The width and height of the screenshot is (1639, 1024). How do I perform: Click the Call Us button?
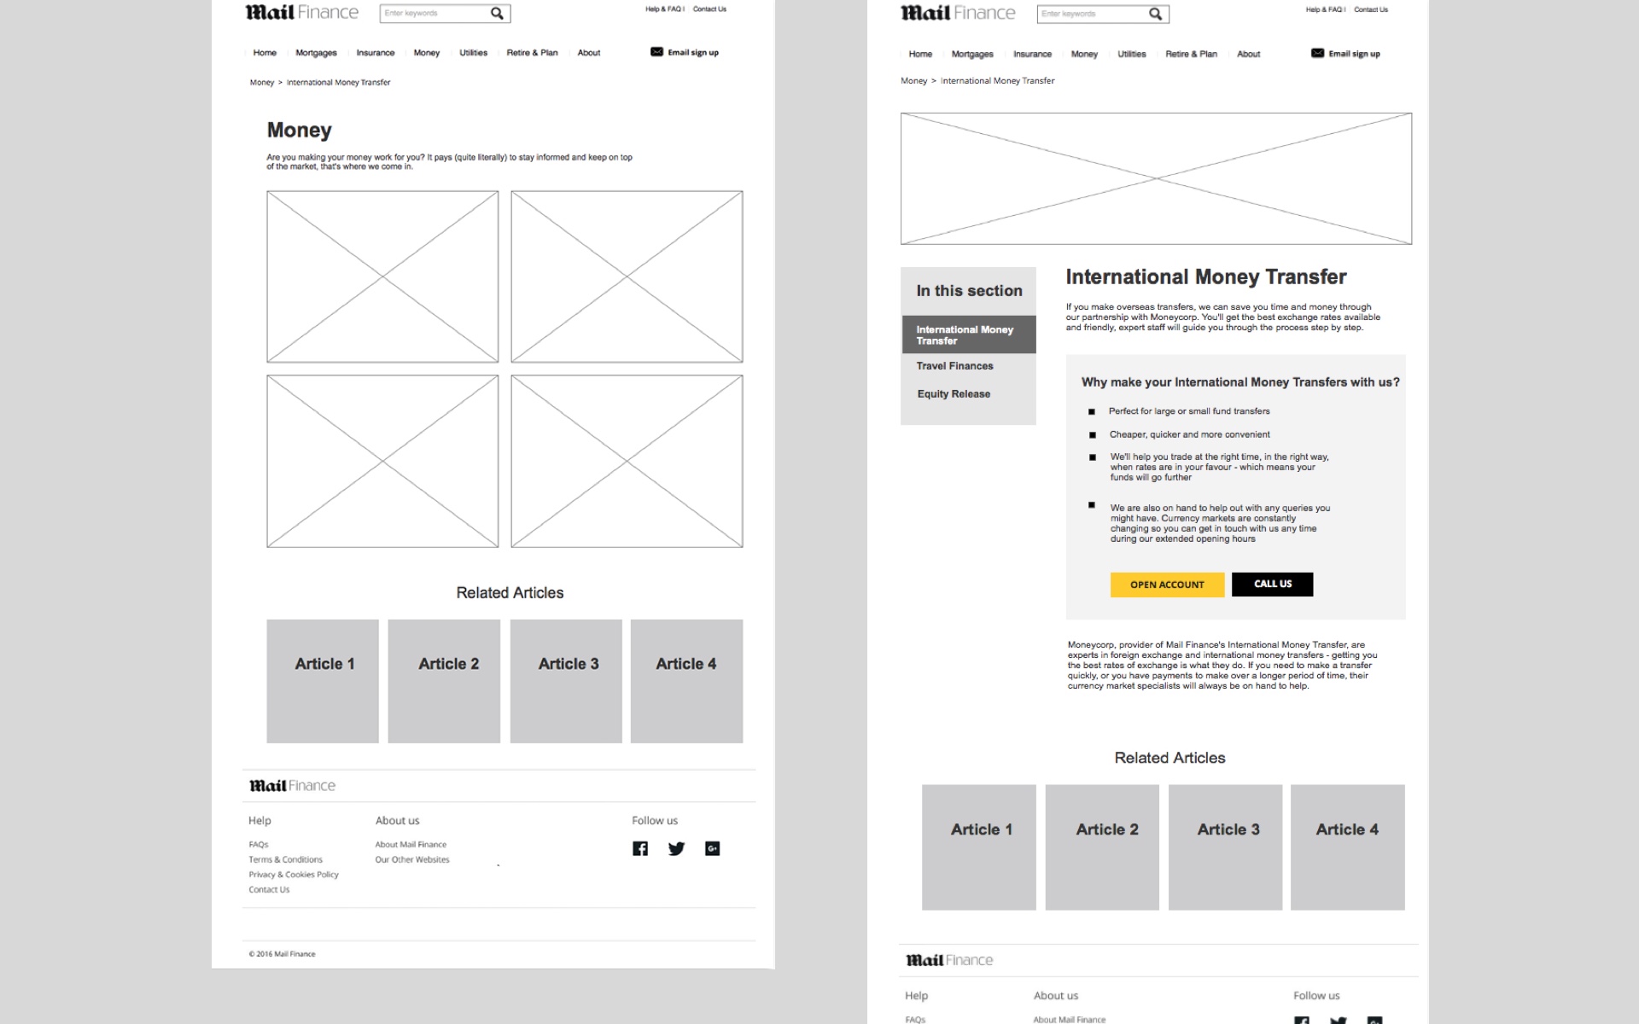(1272, 584)
